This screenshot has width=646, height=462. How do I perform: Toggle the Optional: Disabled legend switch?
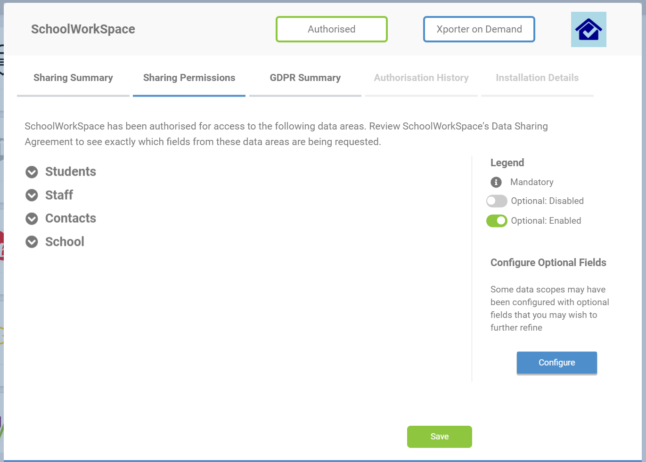497,201
